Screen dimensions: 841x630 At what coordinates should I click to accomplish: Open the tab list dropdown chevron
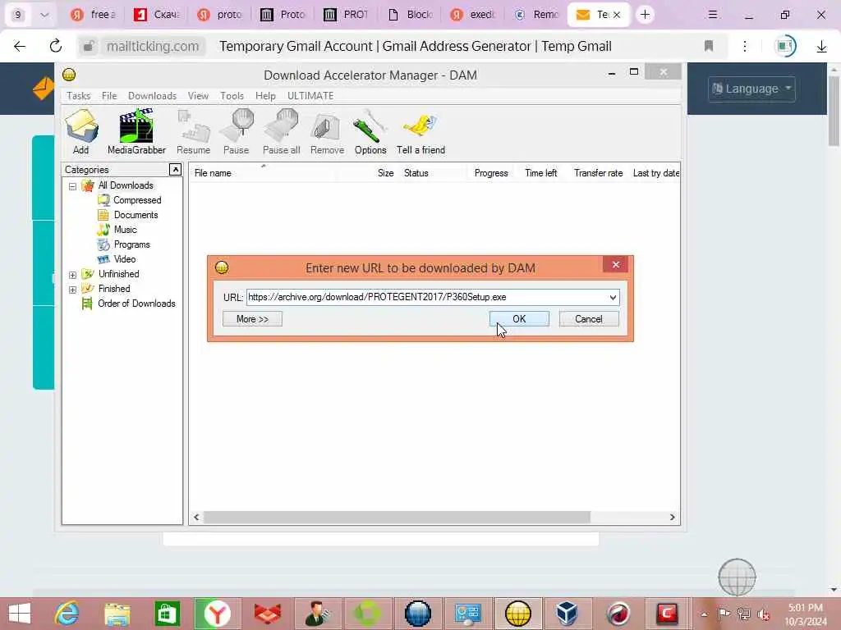[44, 15]
